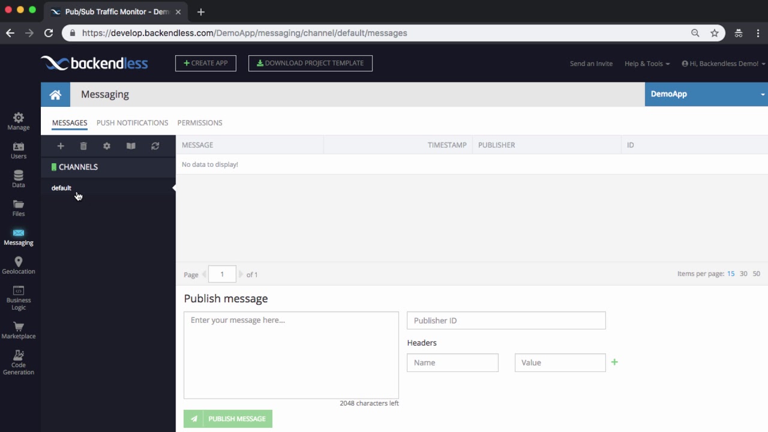Set items per page to 30
768x432 pixels.
click(x=743, y=274)
